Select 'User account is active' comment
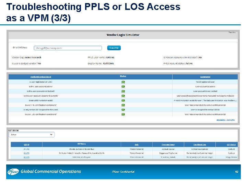The height and width of the screenshot is (185, 247). point(205,87)
